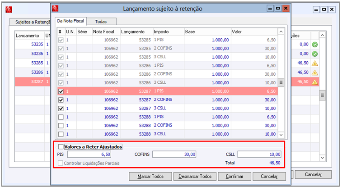This screenshot has height=191, width=347.
Task: Click scroll down arrow of dialog table
Action: pos(281,135)
